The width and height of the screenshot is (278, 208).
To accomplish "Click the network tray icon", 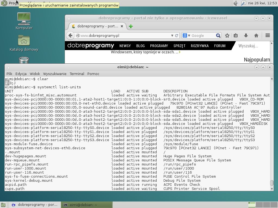I will 244,3.
